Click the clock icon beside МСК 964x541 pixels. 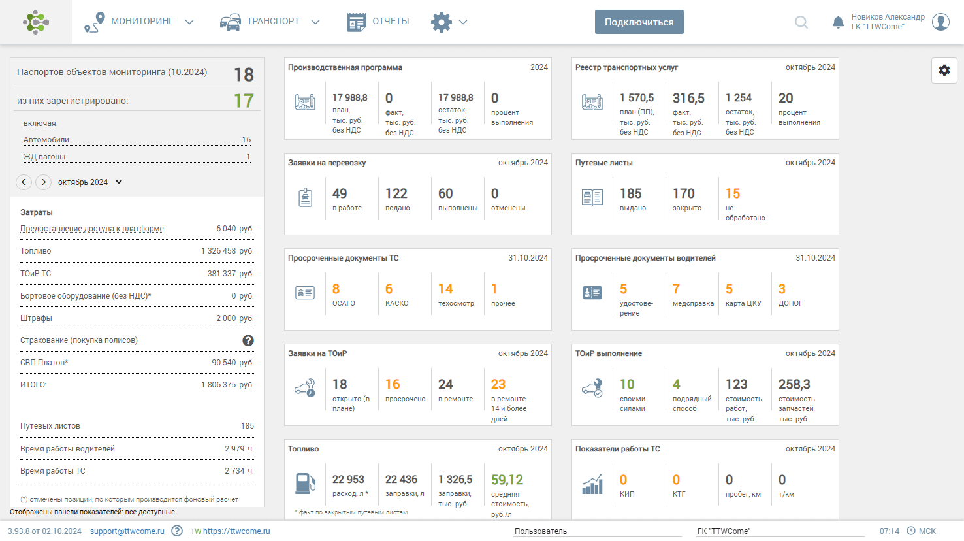click(910, 531)
